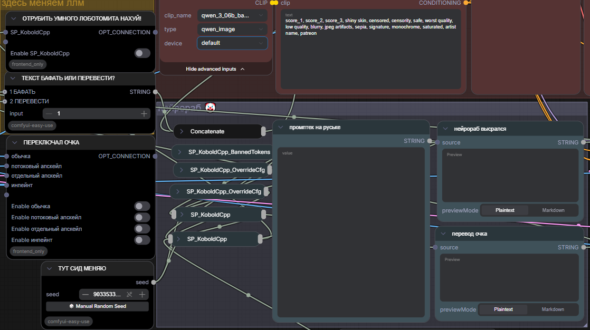Image resolution: width=590 pixels, height=330 pixels.
Task: Click the negative prompt text field
Action: [x=370, y=49]
